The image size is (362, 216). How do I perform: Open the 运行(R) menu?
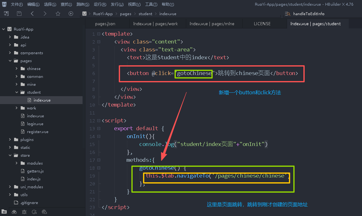click(100, 4)
